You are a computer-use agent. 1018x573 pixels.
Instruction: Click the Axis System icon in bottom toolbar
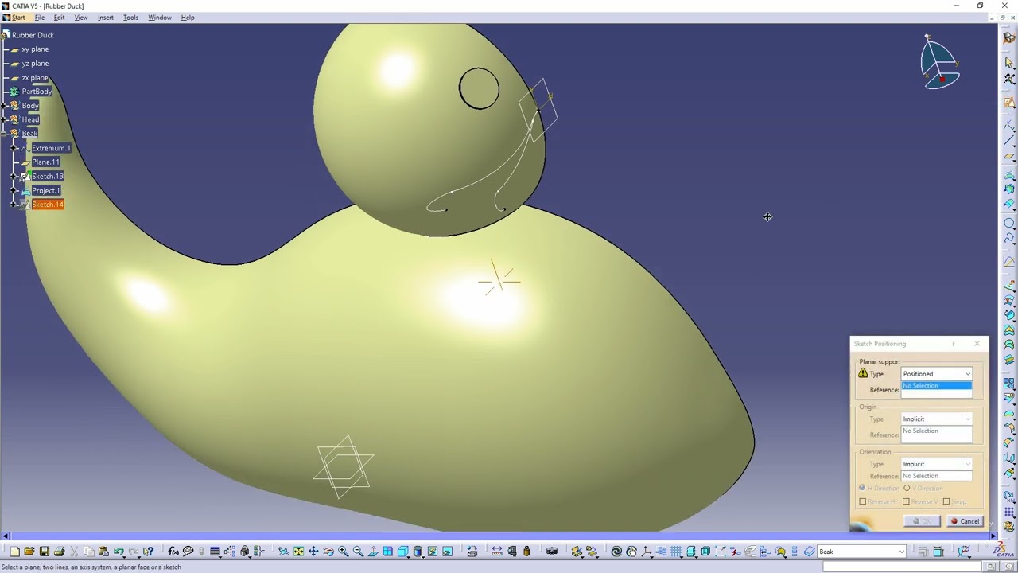(647, 552)
